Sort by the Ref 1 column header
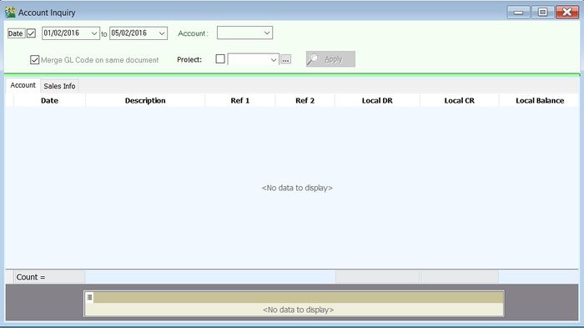The height and width of the screenshot is (328, 584). coord(240,100)
